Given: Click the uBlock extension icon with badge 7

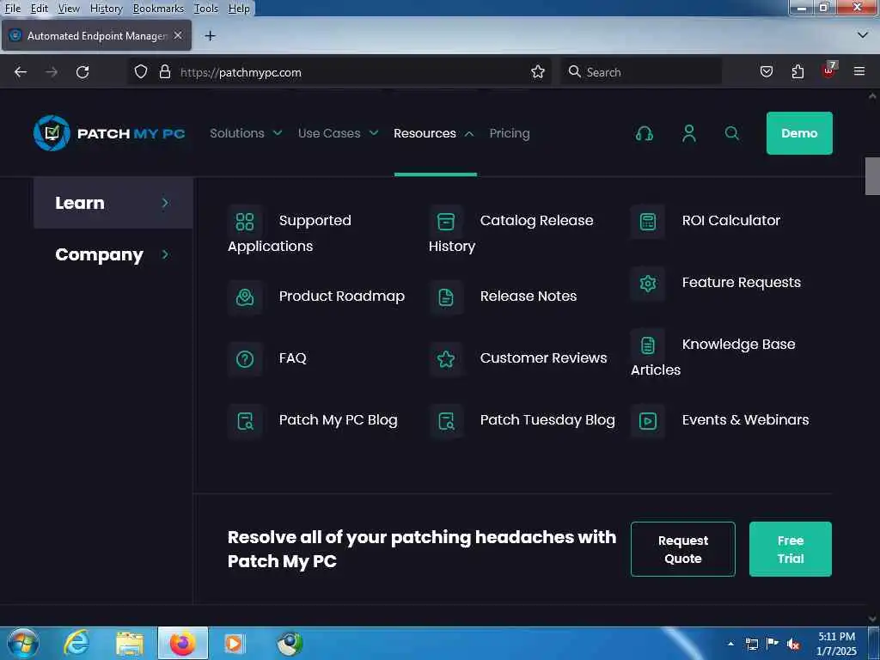Looking at the screenshot, I should pos(829,70).
